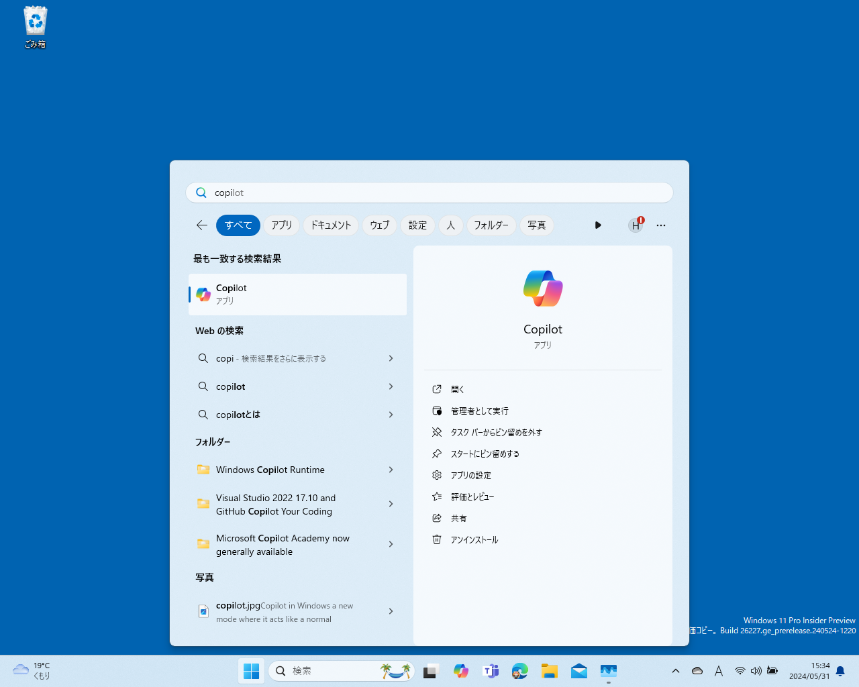Screen dimensions: 859x687
Task: Select the Copilot app best match result
Action: 298,295
